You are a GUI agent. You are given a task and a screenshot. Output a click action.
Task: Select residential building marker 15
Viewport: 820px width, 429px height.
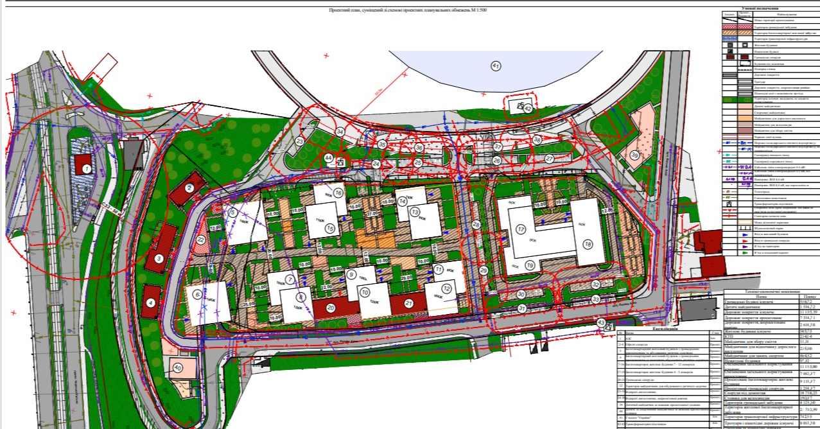pos(330,227)
